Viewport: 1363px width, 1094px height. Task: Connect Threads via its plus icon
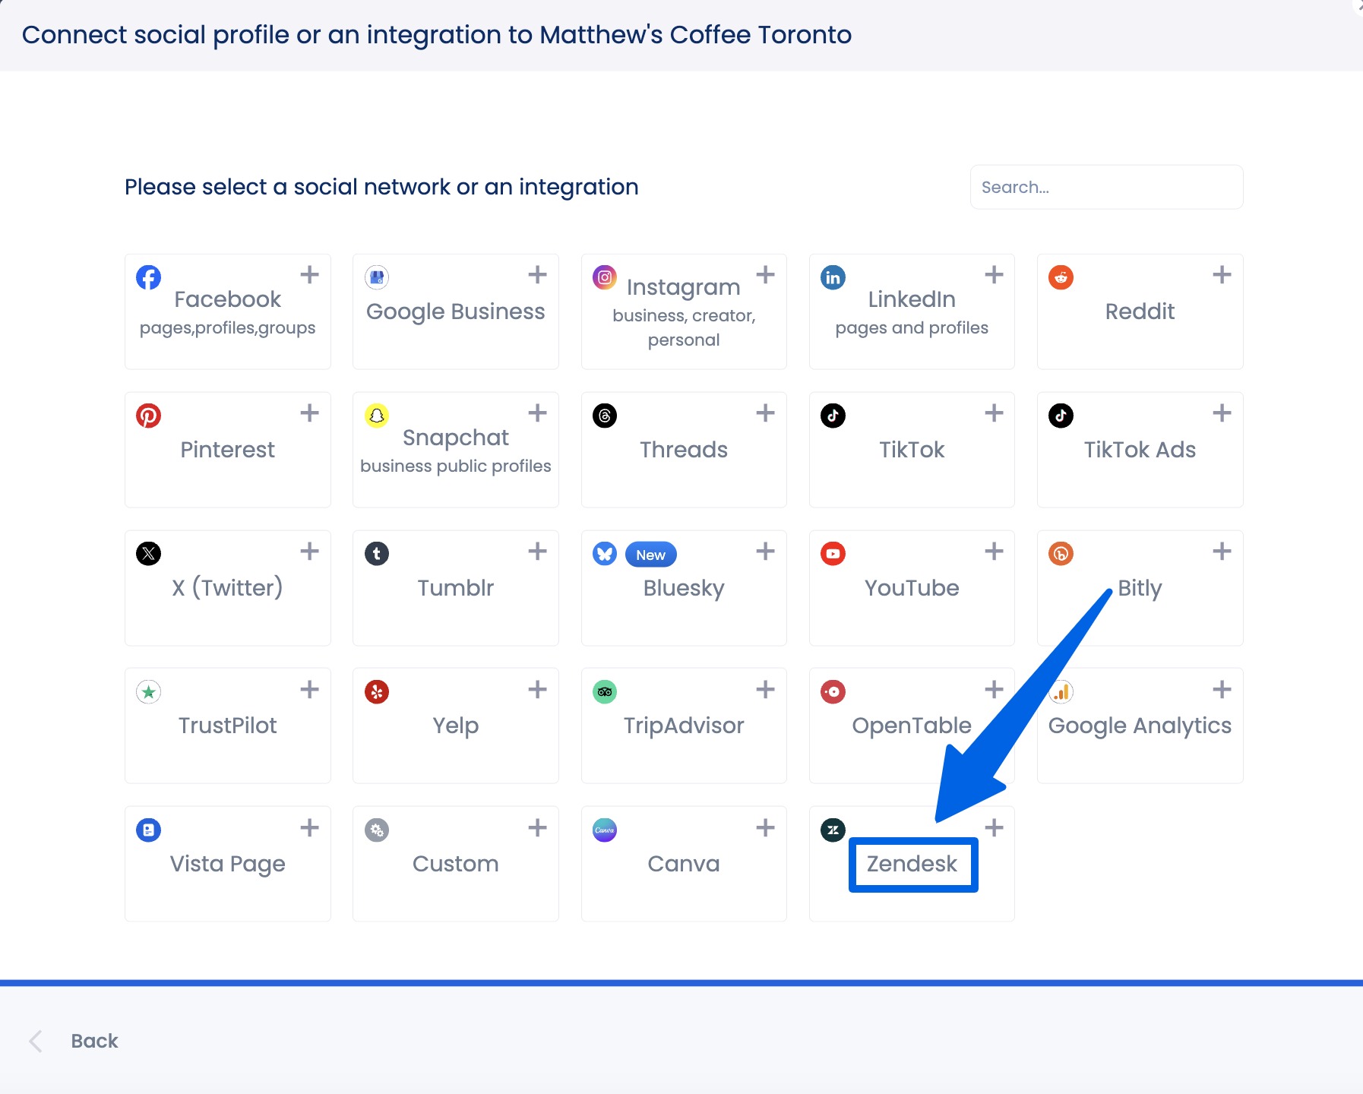[x=765, y=413]
